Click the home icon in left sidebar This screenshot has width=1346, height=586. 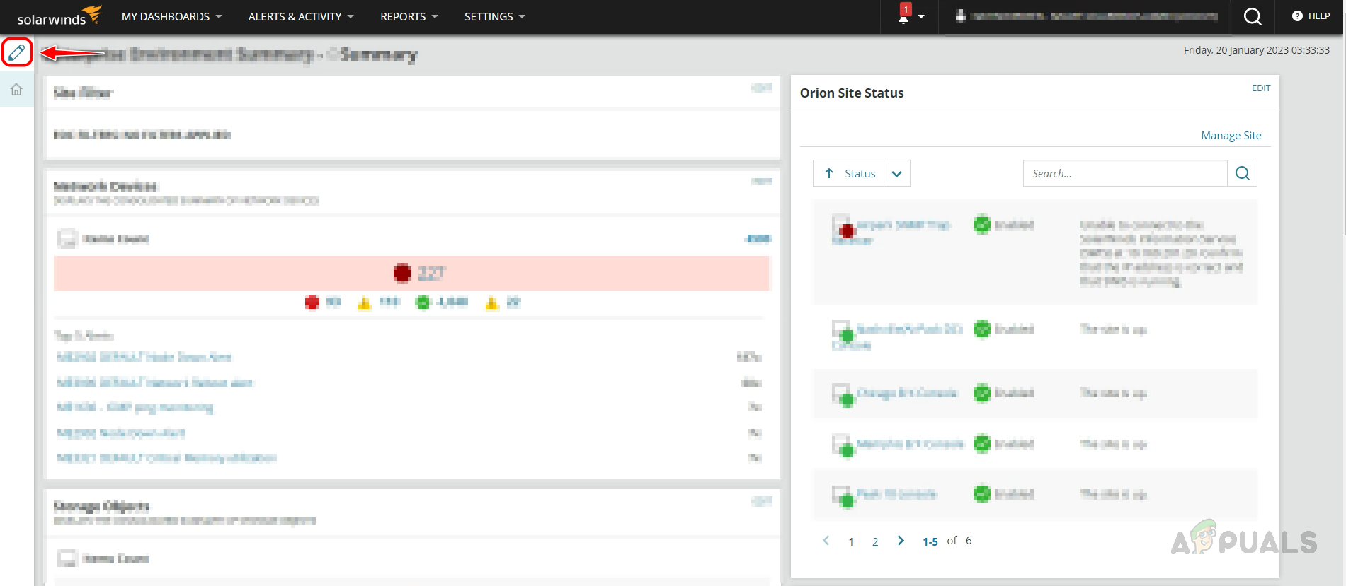16,90
